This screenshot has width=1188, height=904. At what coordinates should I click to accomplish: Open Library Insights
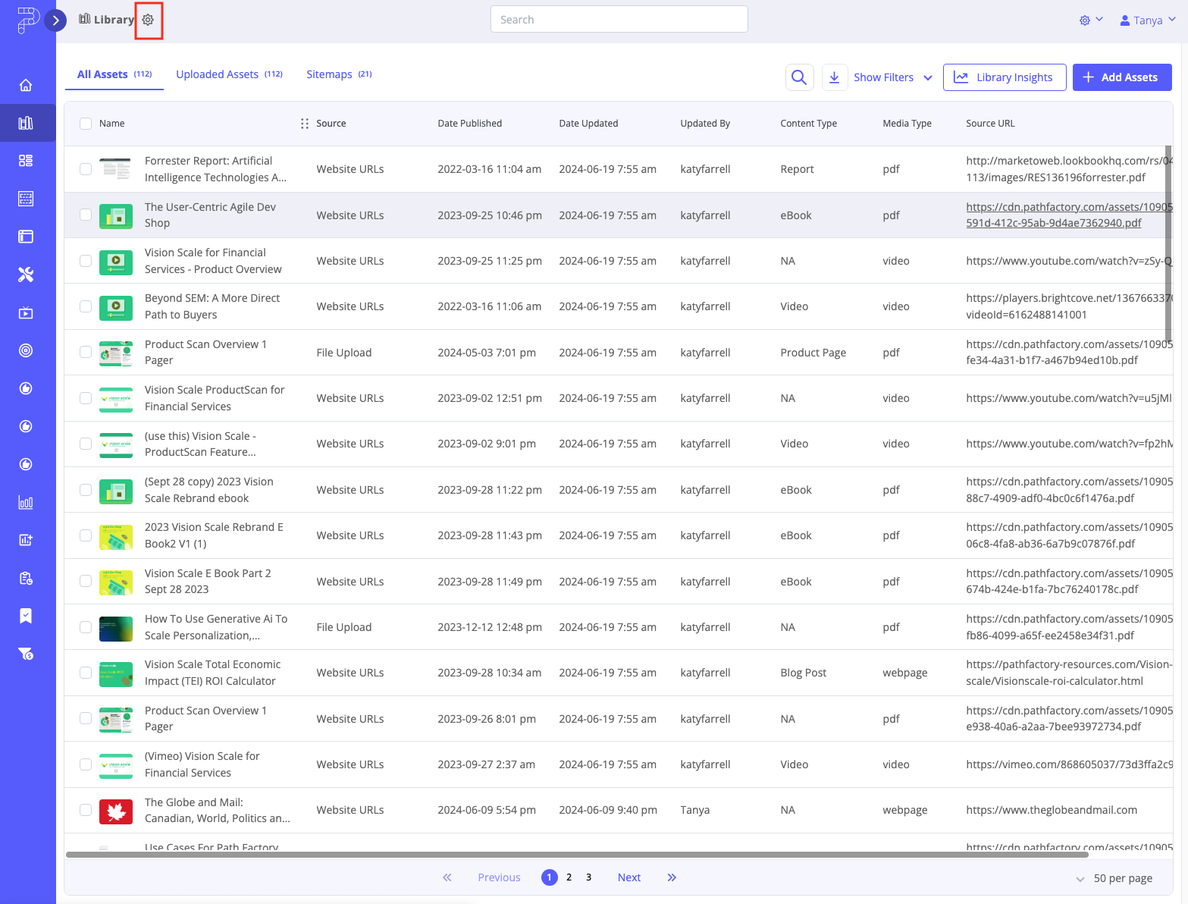[1005, 77]
